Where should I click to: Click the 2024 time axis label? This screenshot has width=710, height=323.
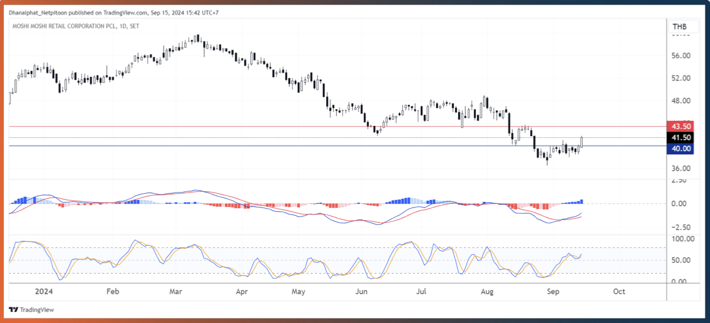[44, 291]
